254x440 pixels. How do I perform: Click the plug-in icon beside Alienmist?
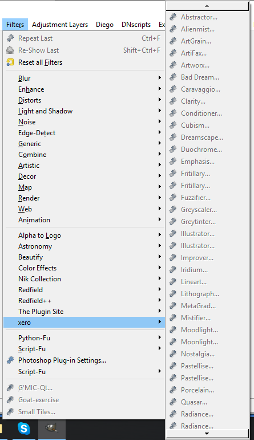[174, 29]
